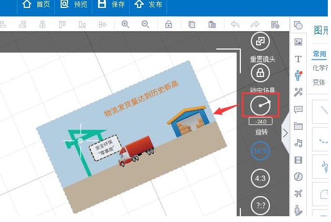
Task: Click the zoom in magnifier icon
Action: point(125,24)
